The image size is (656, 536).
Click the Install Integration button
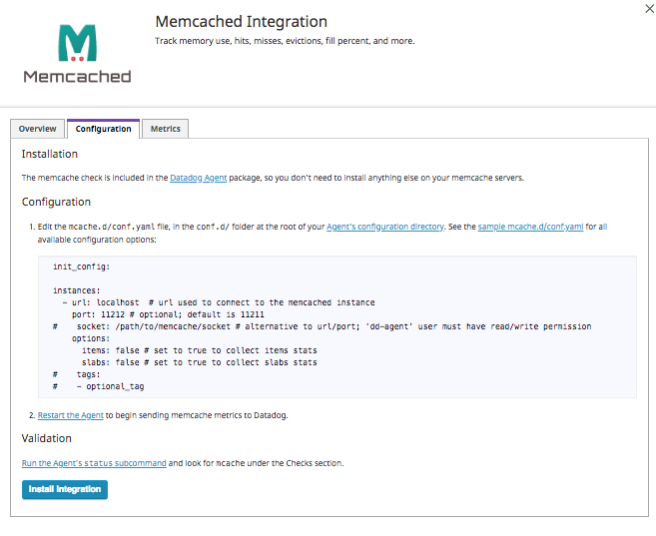[x=65, y=489]
